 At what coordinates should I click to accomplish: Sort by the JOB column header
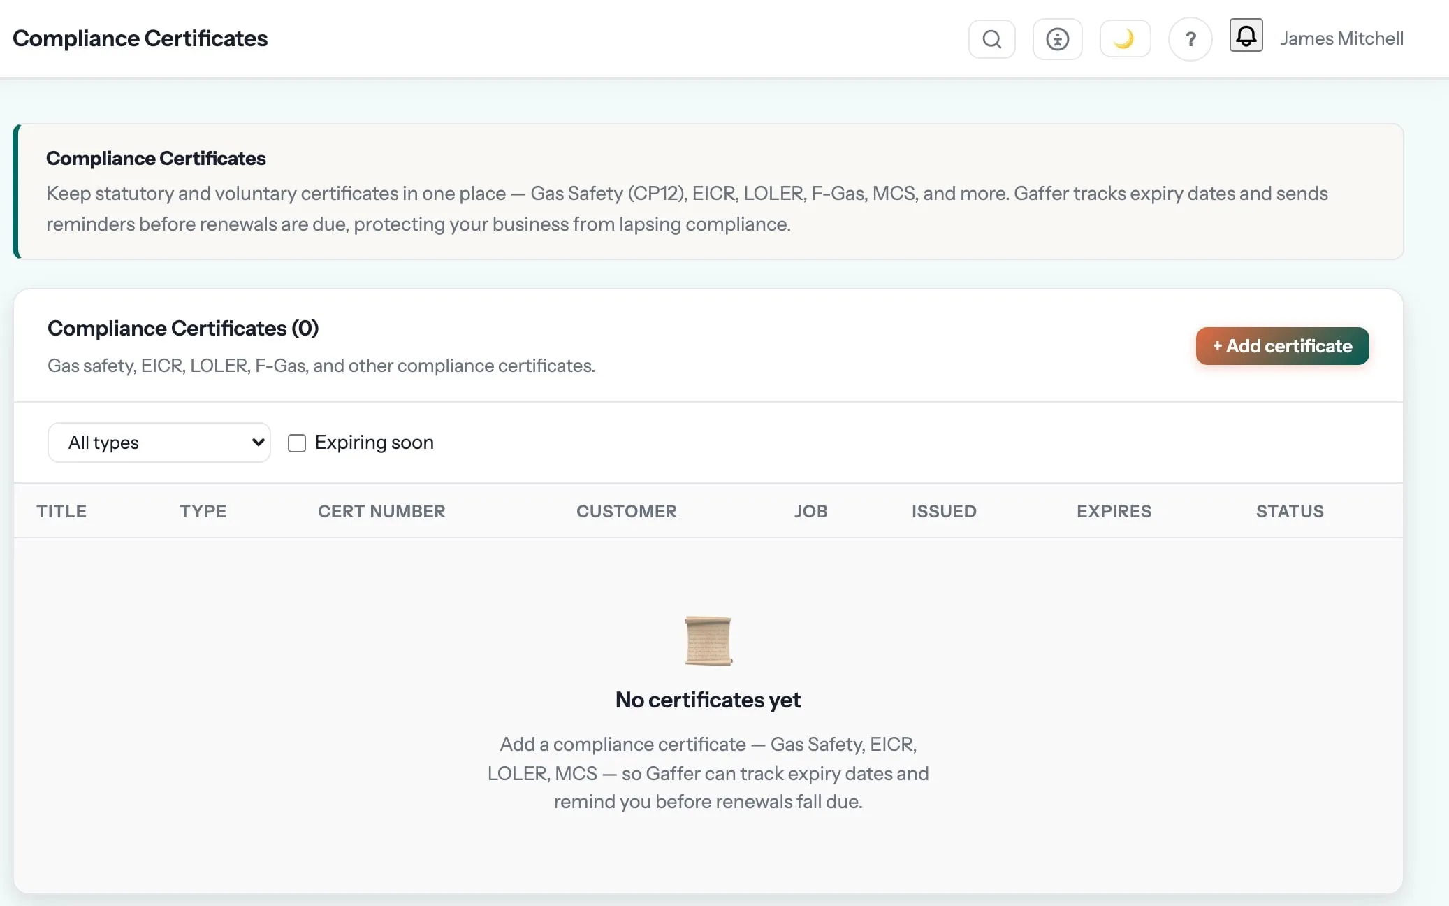[x=810, y=511]
